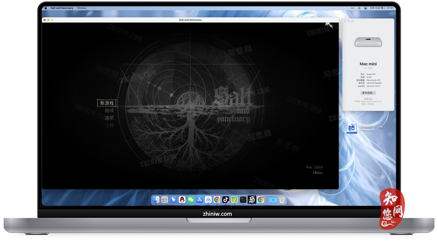Click the three-dots overflow icon in the menu bar

point(353,8)
